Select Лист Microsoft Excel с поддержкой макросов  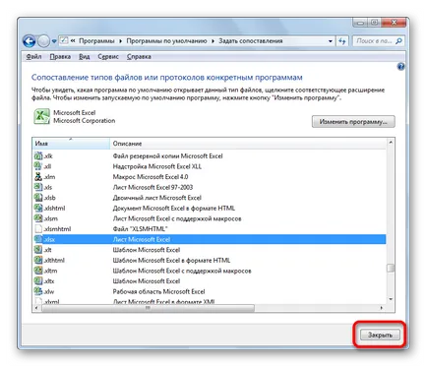tap(210, 218)
